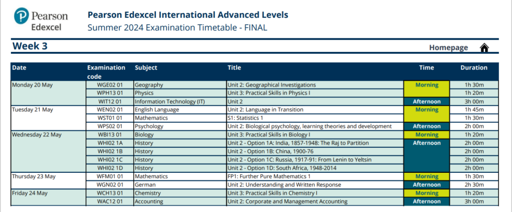Image resolution: width=512 pixels, height=212 pixels.
Task: Click the 1h 45m duration cell
Action: click(474, 110)
